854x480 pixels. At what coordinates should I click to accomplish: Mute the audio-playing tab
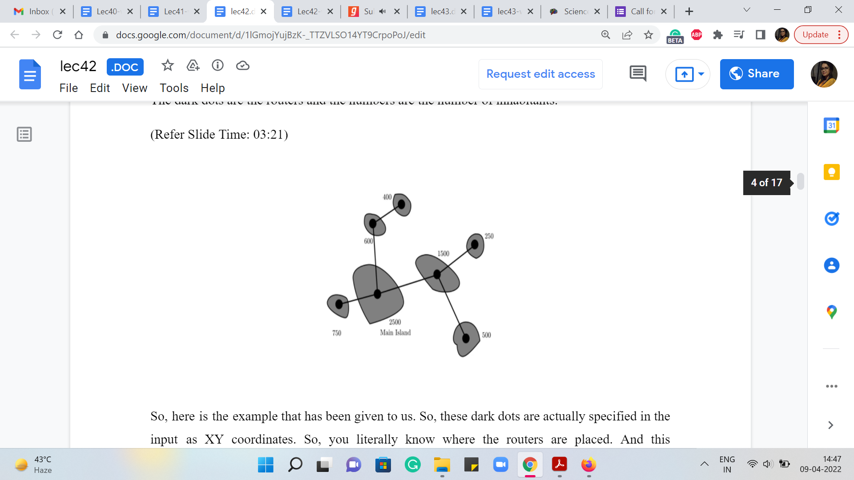click(x=383, y=12)
